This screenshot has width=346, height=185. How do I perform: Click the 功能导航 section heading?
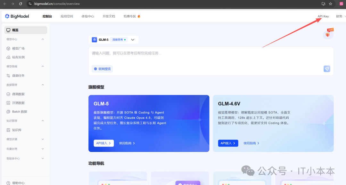click(x=96, y=164)
